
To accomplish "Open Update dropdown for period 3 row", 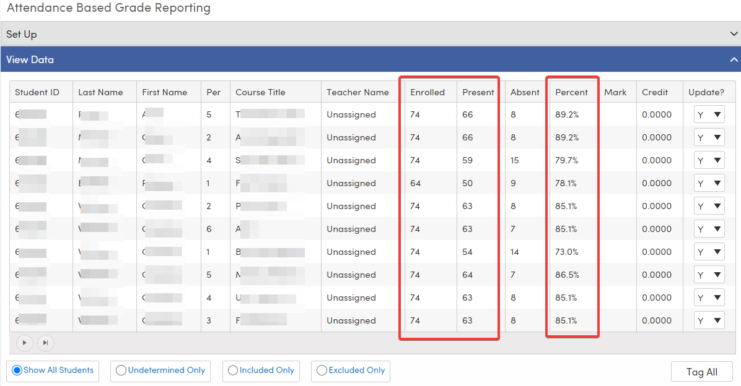I will (709, 320).
